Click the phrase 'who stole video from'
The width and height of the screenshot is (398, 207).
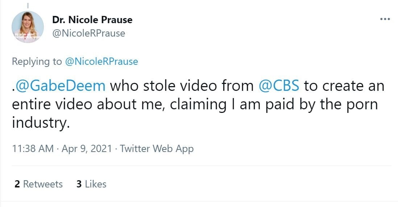(x=182, y=86)
